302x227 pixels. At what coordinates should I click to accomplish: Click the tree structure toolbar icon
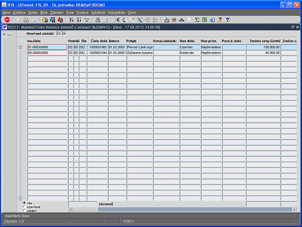155,20
